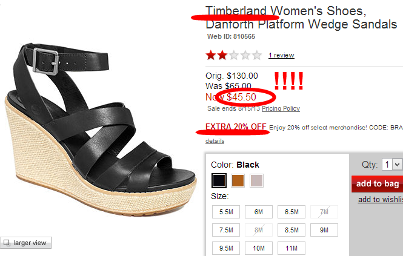403x256 pixels.
Task: Click the larger view magnifier icon
Action: [x=7, y=243]
